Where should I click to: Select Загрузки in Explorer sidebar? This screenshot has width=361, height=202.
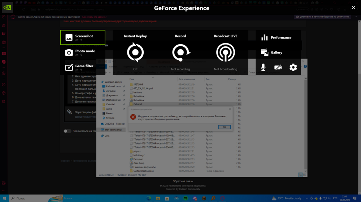[x=110, y=91]
